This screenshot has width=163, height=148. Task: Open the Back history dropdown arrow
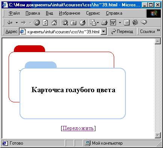pyautogui.click(x=17, y=22)
